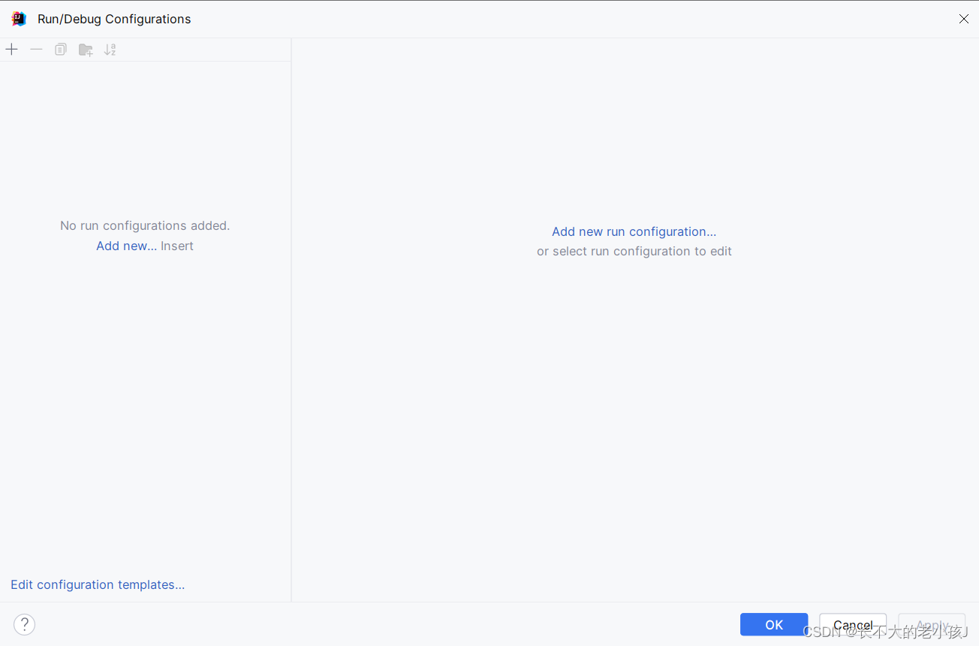Confirm with the OK button
979x646 pixels.
(x=774, y=624)
